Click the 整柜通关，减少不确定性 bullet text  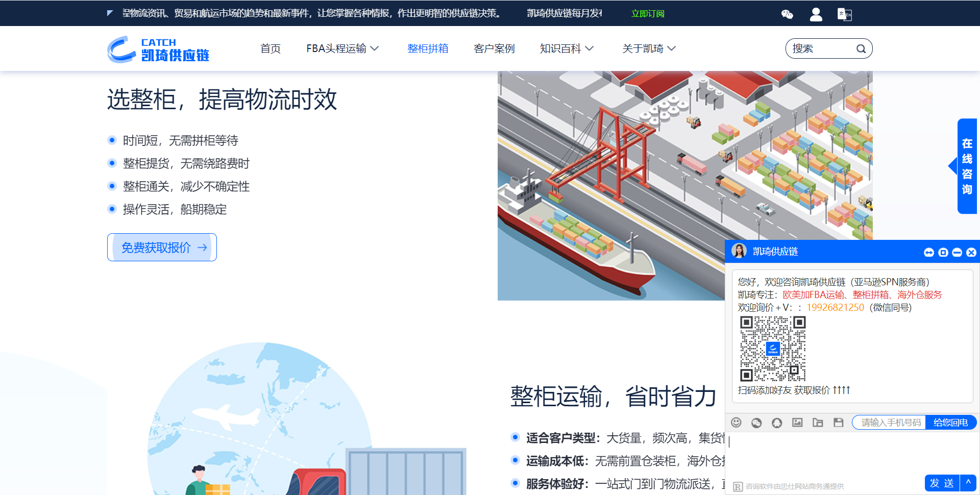click(x=186, y=186)
